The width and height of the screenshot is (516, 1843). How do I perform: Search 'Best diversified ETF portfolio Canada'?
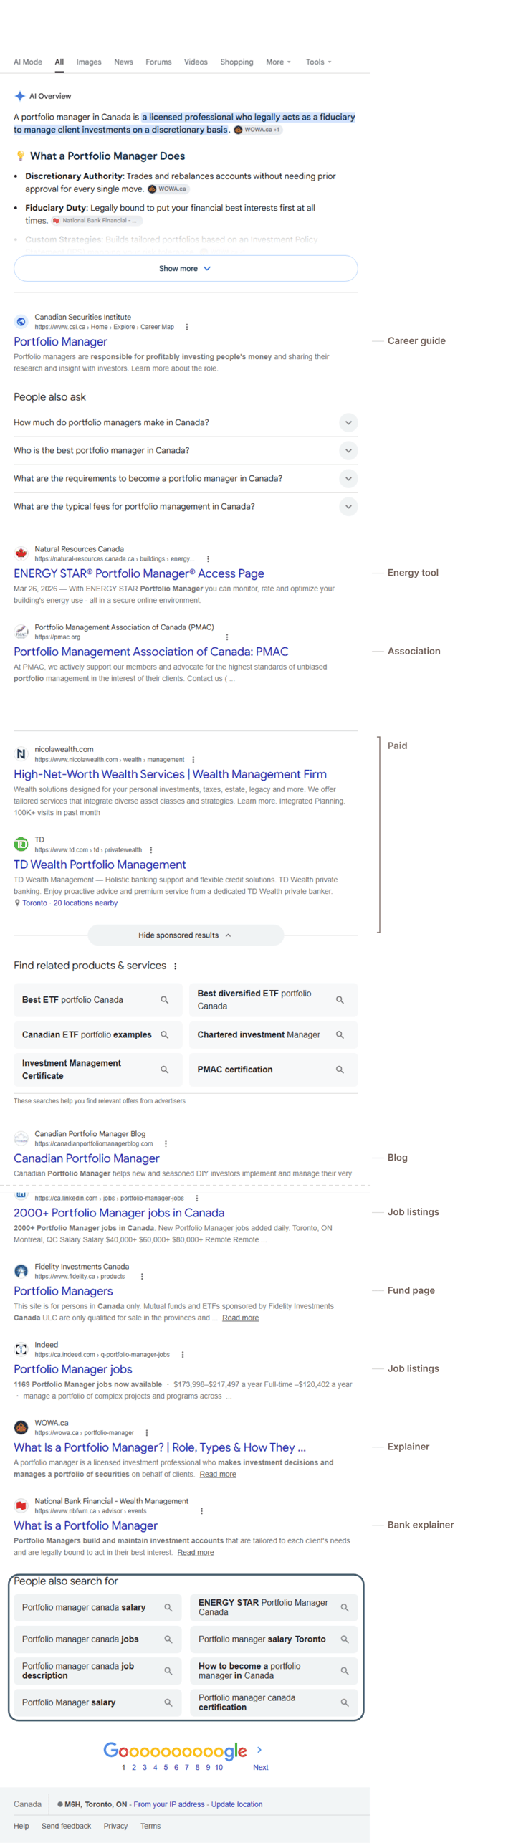[x=273, y=1000]
